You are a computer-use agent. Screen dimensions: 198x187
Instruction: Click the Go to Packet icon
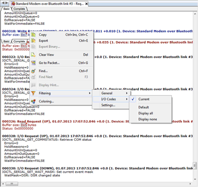click(x=33, y=63)
